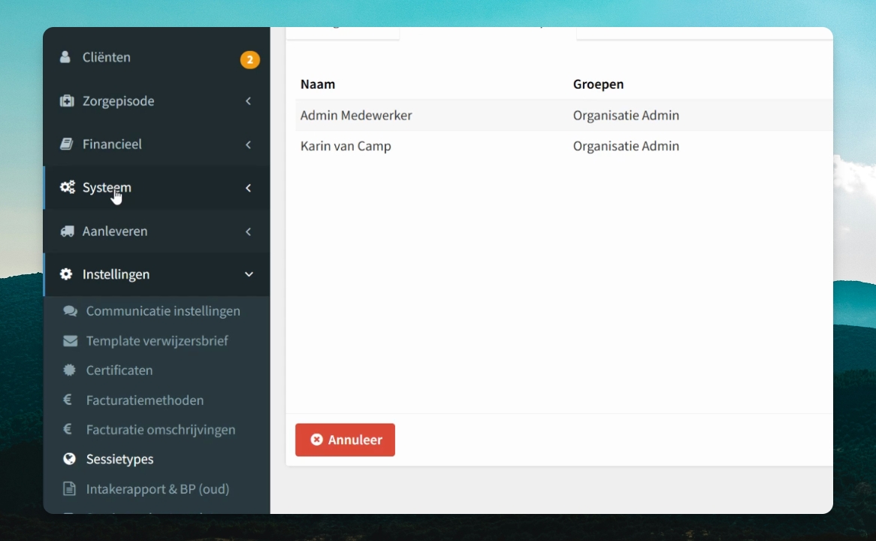Select the Karin van Camp name cell
Viewport: 876px width, 541px height.
(346, 146)
